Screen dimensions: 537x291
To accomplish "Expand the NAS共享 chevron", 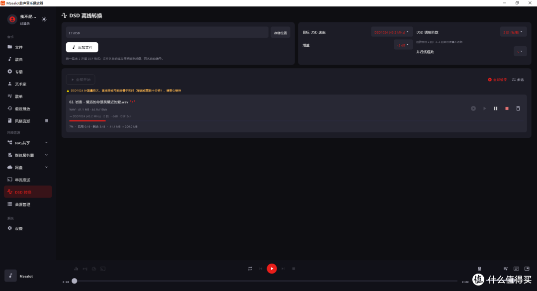I will [x=46, y=143].
